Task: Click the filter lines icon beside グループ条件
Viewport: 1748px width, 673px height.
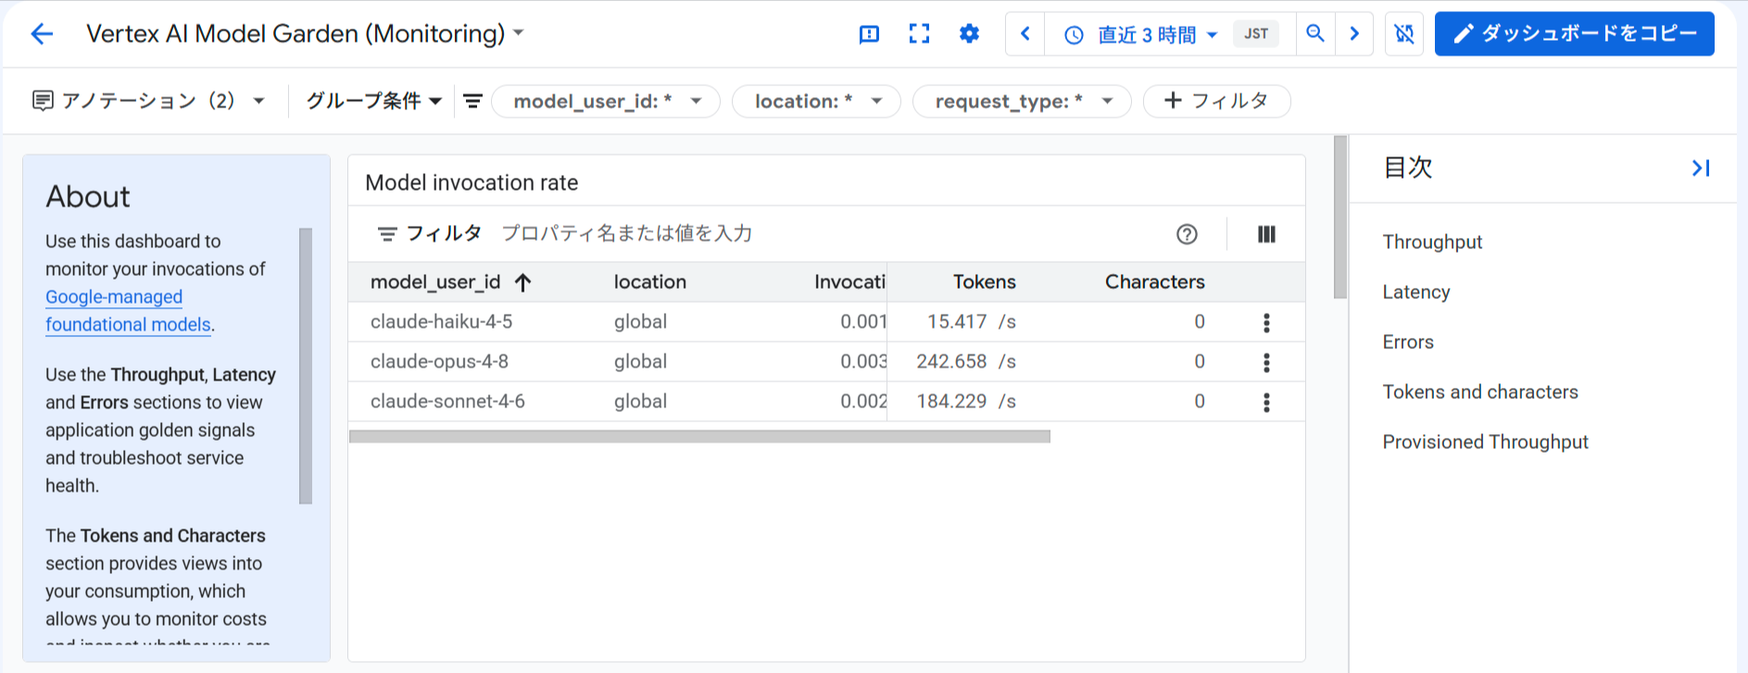Action: (x=472, y=101)
